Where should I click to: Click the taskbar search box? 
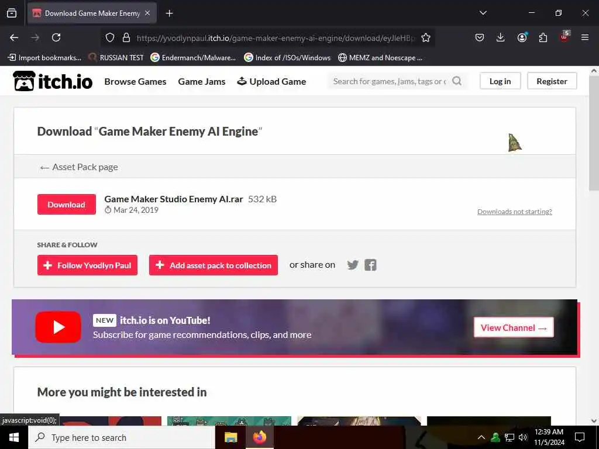(x=122, y=437)
